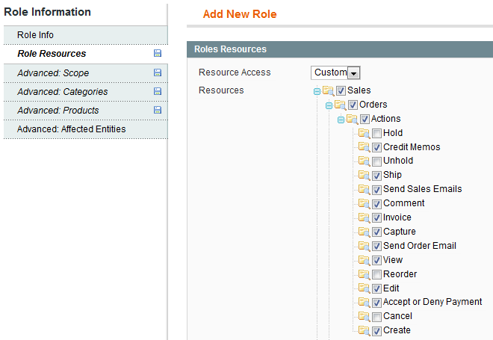493x340 pixels.
Task: Click save icon beside Role Resources tab
Action: (x=158, y=53)
